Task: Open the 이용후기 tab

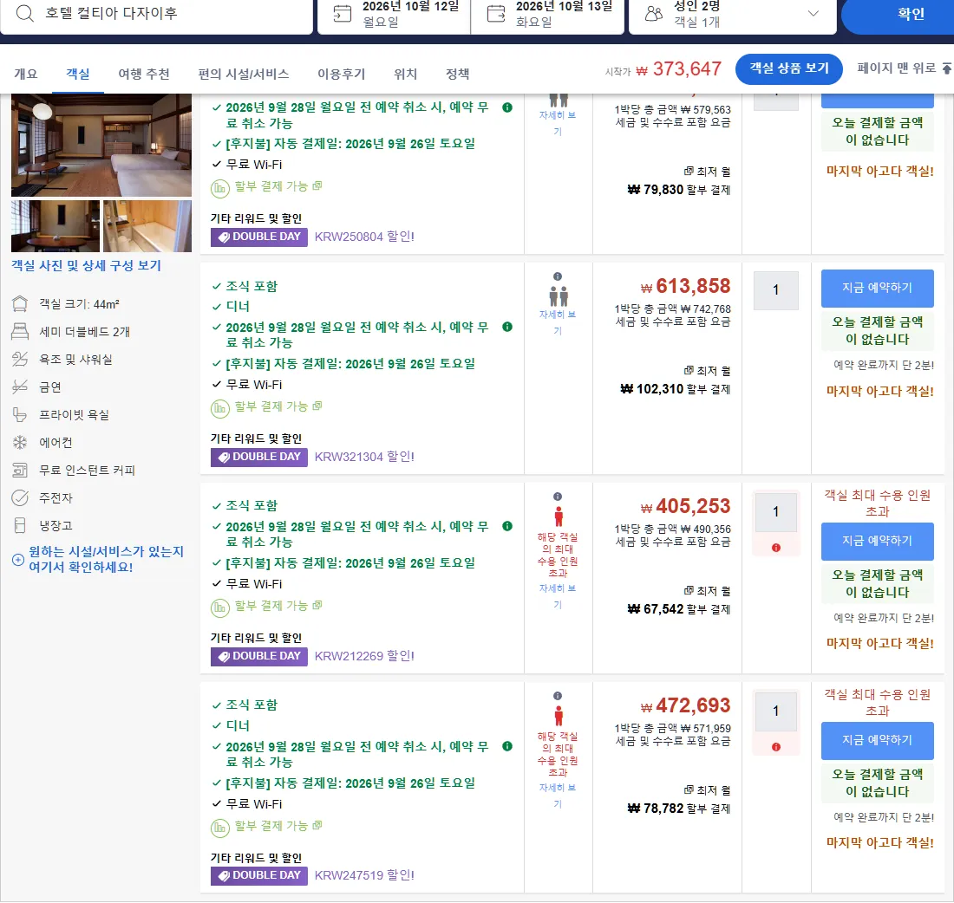Action: 342,74
